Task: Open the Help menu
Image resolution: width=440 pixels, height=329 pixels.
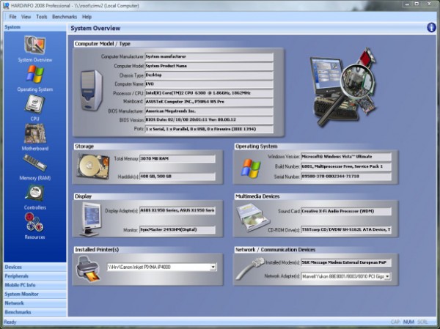Action: 87,16
